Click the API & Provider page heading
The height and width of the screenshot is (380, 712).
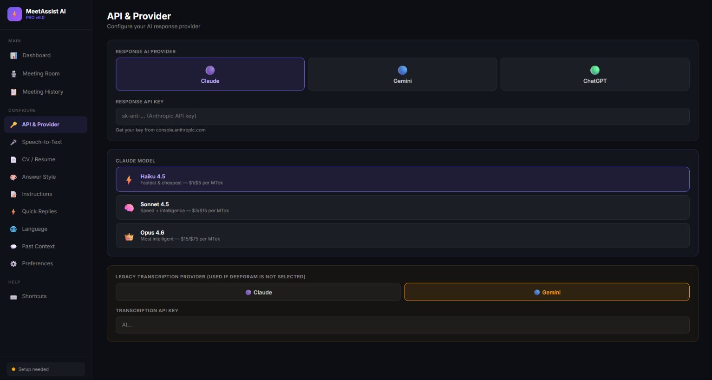(x=139, y=16)
